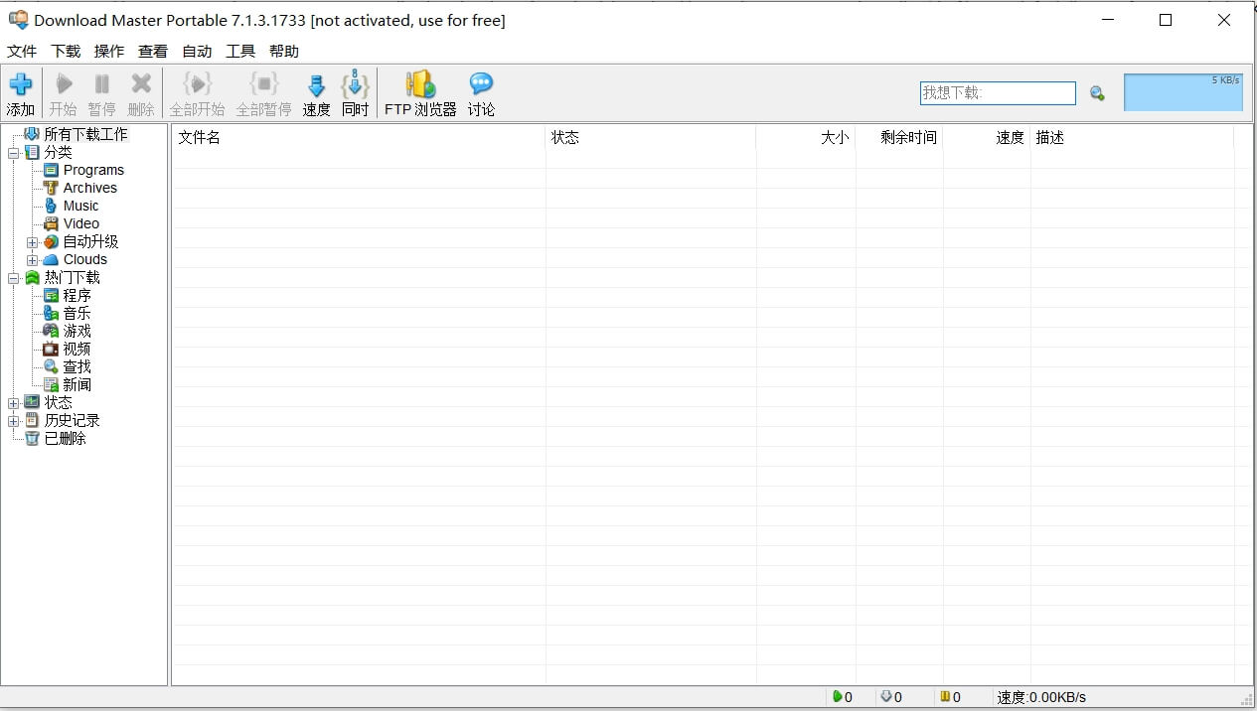1257x711 pixels.
Task: Click the green active downloads status icon
Action: tap(837, 697)
